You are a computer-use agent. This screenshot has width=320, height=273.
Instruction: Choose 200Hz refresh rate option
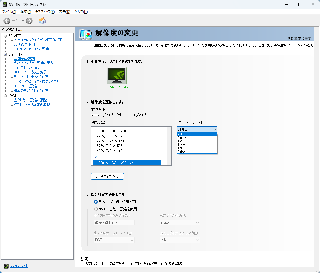pos(197,138)
